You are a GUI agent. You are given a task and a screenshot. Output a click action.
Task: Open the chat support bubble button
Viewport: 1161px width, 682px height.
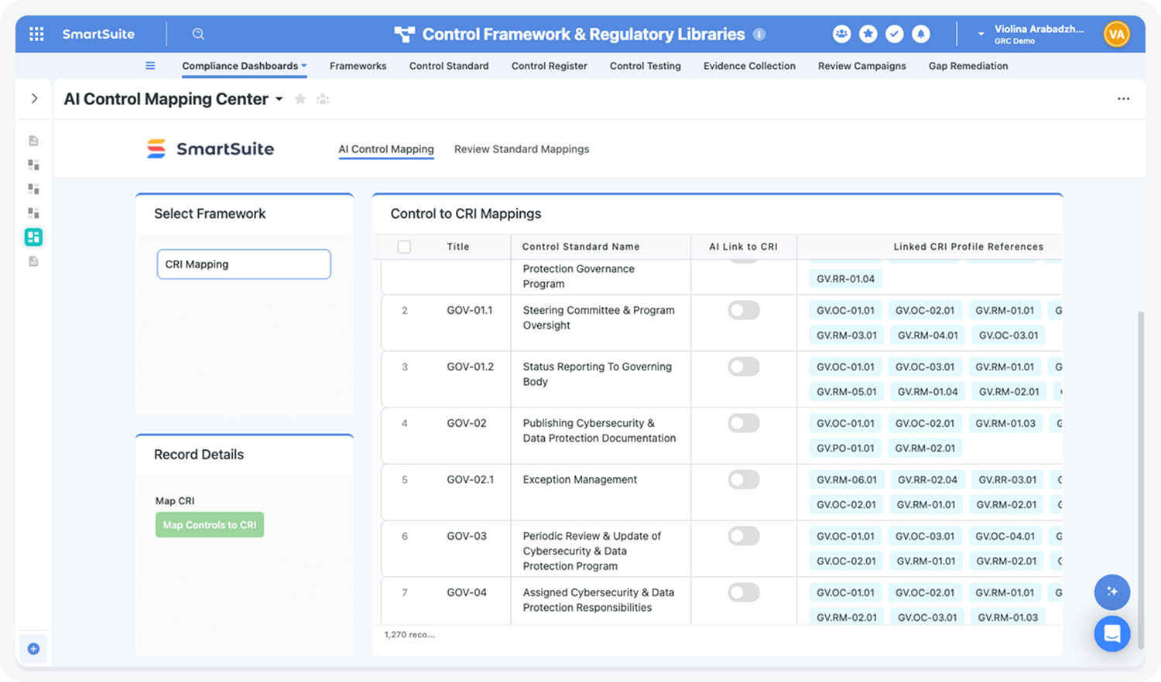1112,634
